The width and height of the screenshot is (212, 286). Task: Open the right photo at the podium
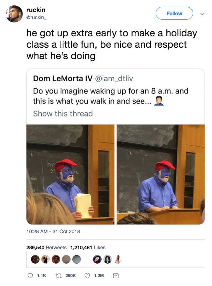(161, 175)
